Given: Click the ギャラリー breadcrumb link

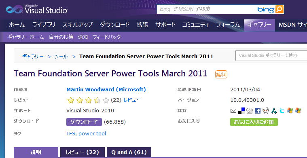Looking at the screenshot, I should [32, 57].
